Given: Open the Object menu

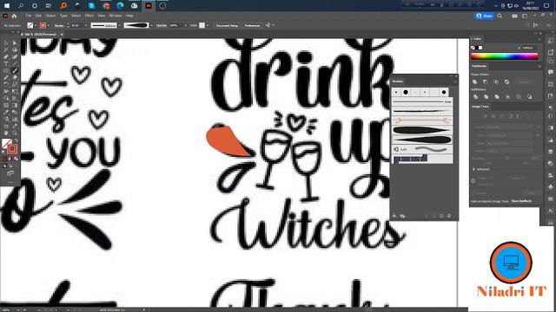Looking at the screenshot, I should (x=50, y=16).
